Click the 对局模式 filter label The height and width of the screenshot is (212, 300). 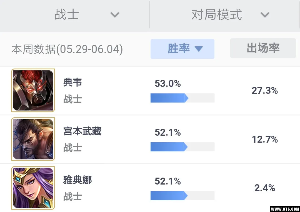tap(217, 14)
